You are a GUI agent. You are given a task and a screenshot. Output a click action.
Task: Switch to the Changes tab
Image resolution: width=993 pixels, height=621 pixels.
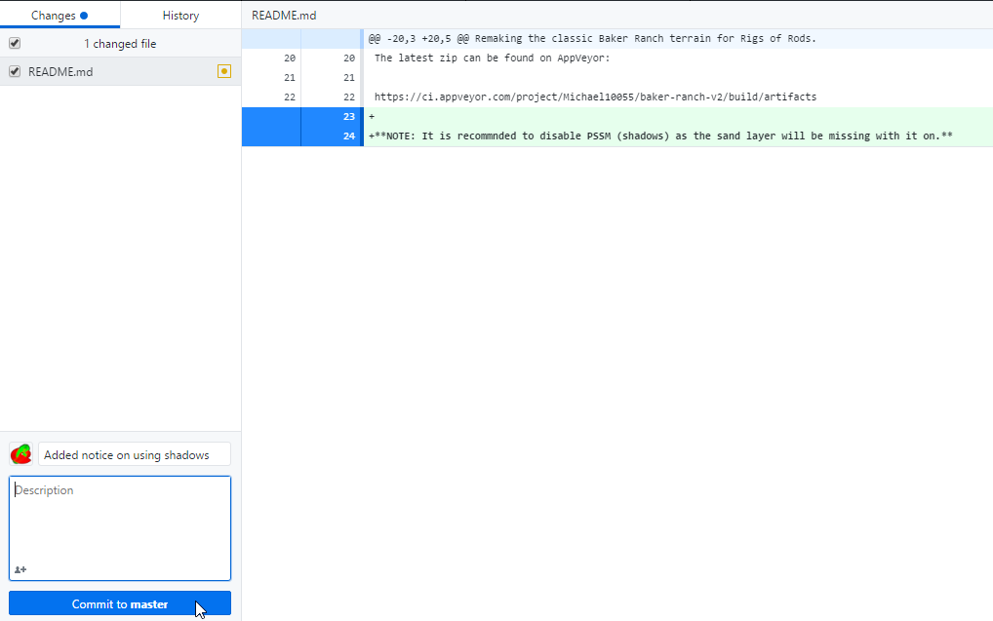click(60, 16)
